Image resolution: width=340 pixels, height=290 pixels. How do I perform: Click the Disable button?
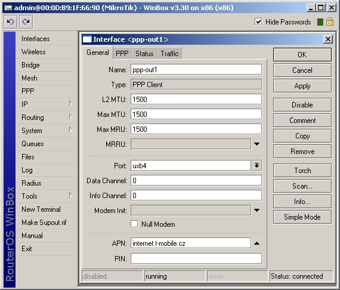(x=302, y=105)
